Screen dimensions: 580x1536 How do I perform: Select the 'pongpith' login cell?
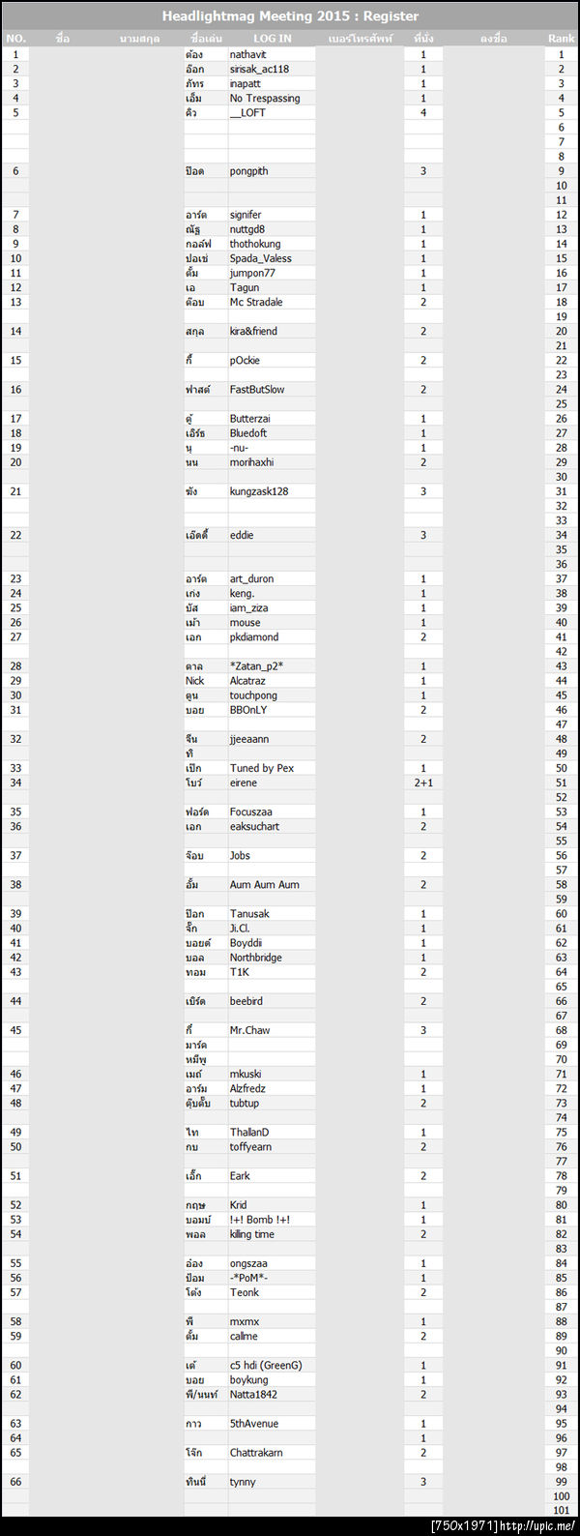click(x=249, y=171)
